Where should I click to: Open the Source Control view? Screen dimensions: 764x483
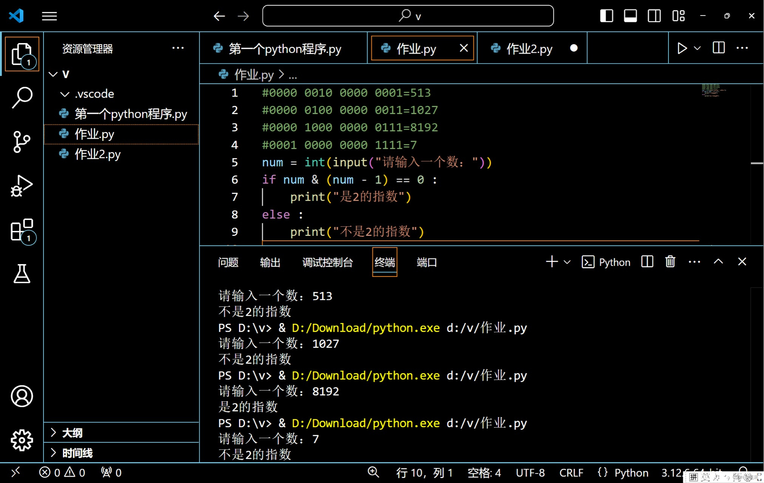click(22, 142)
